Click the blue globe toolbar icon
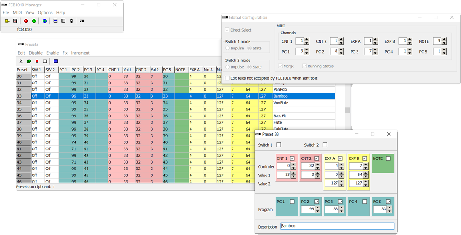The height and width of the screenshot is (235, 461). pyautogui.click(x=44, y=21)
